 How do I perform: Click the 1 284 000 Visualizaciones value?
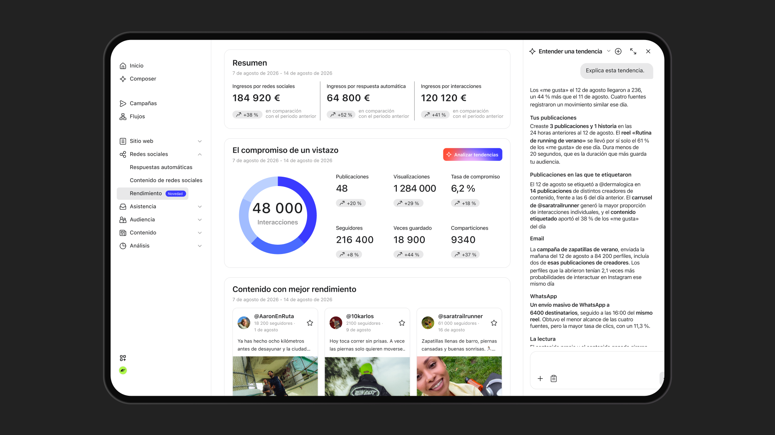pos(415,189)
